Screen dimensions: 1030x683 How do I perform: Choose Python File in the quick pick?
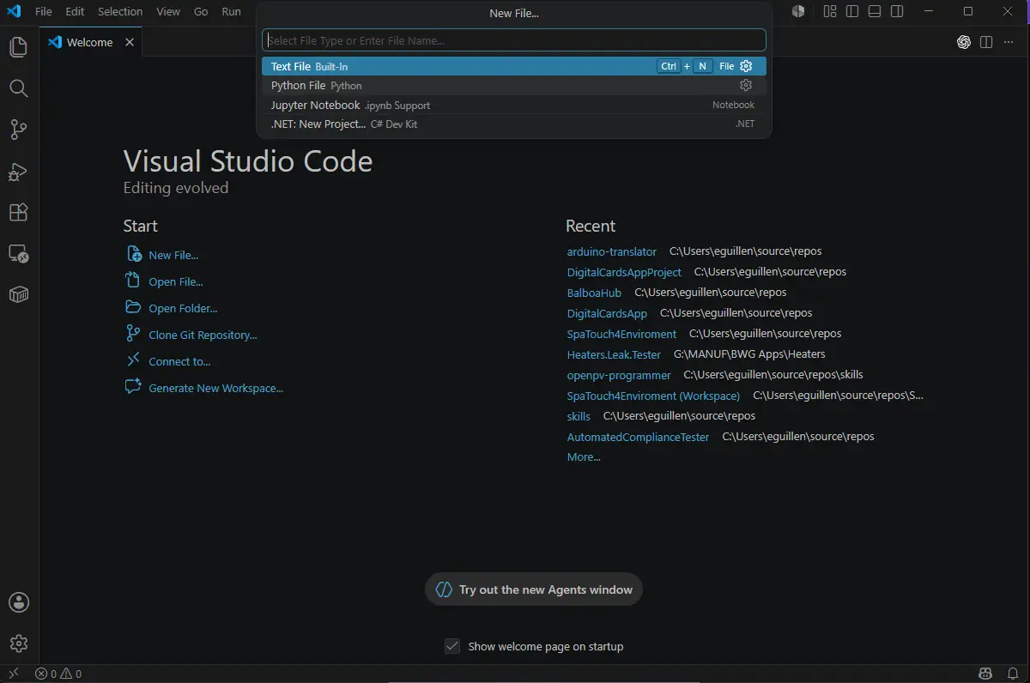point(513,86)
